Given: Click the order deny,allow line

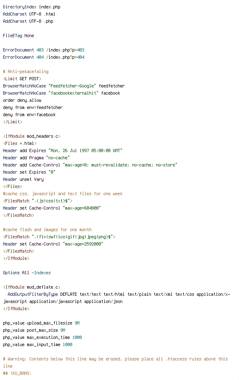Looking at the screenshot, I should (x=22, y=100).
